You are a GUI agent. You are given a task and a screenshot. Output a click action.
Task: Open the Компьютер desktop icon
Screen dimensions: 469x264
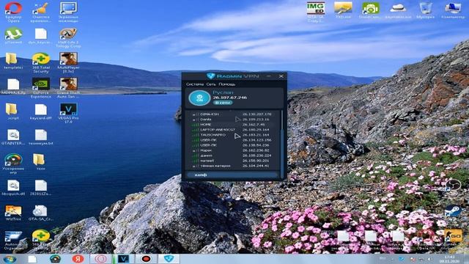click(x=453, y=10)
